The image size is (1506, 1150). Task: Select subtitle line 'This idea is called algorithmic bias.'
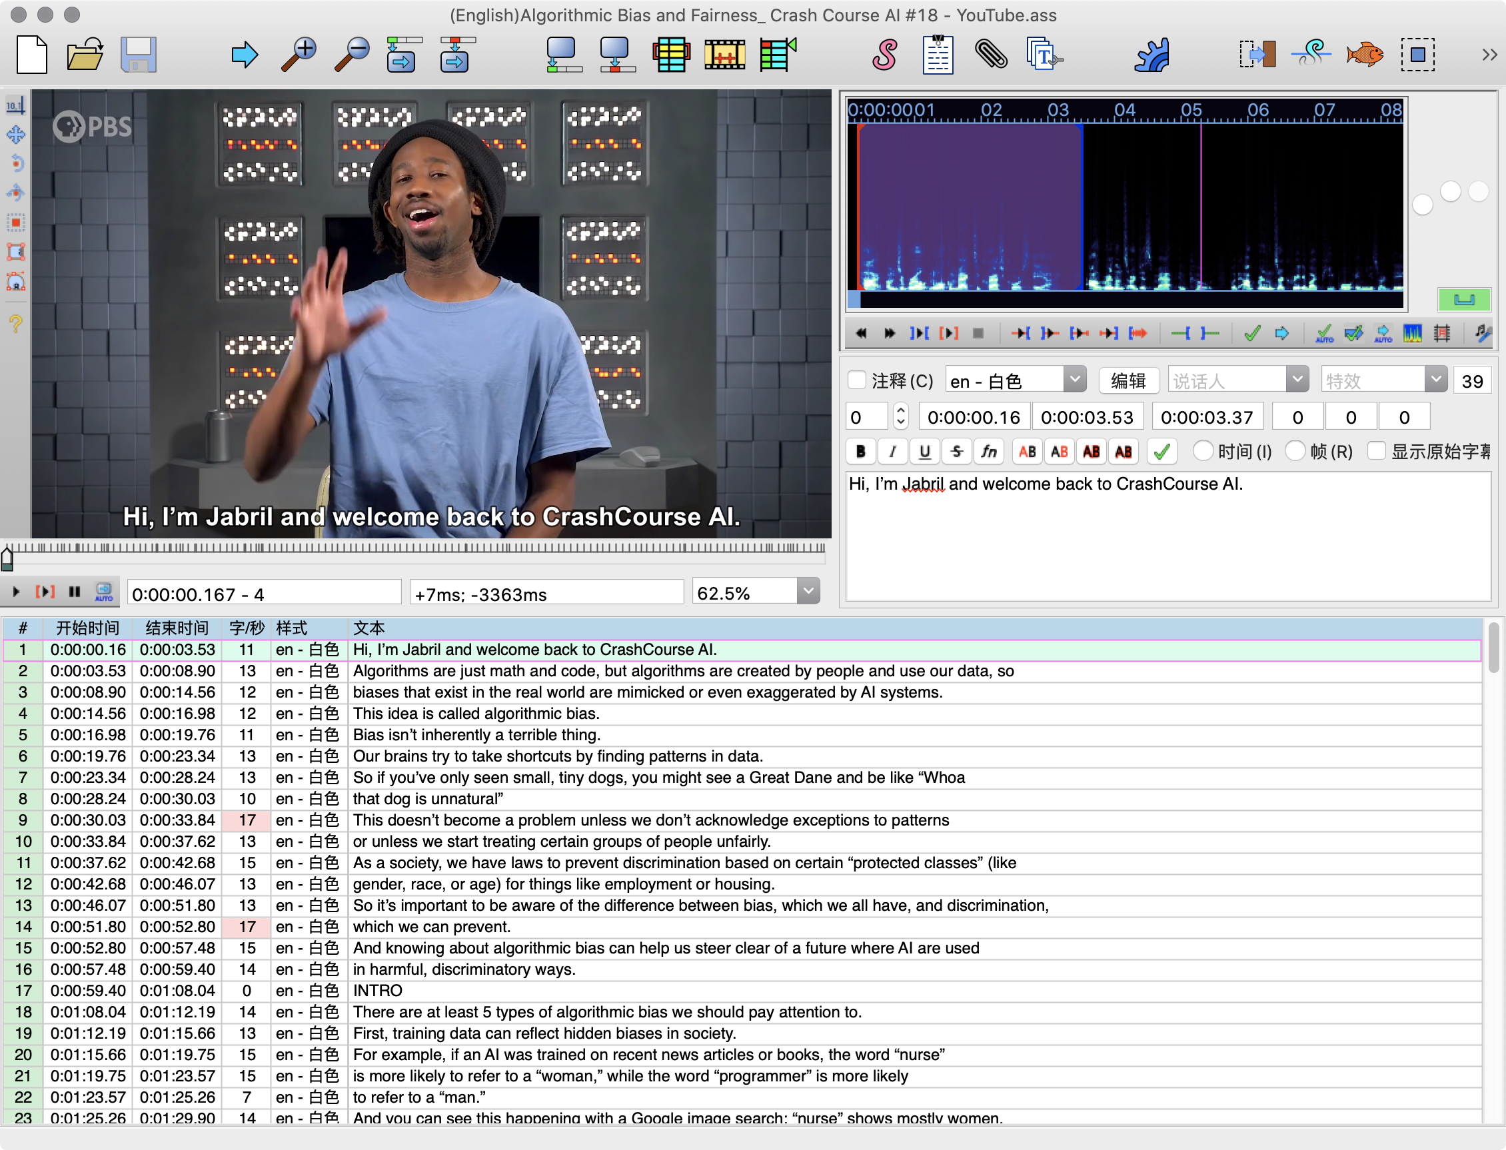click(x=476, y=714)
